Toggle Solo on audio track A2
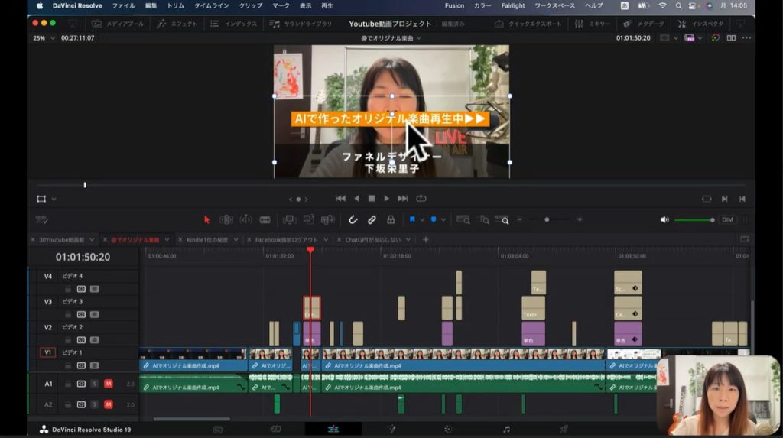The width and height of the screenshot is (783, 438). coord(95,404)
